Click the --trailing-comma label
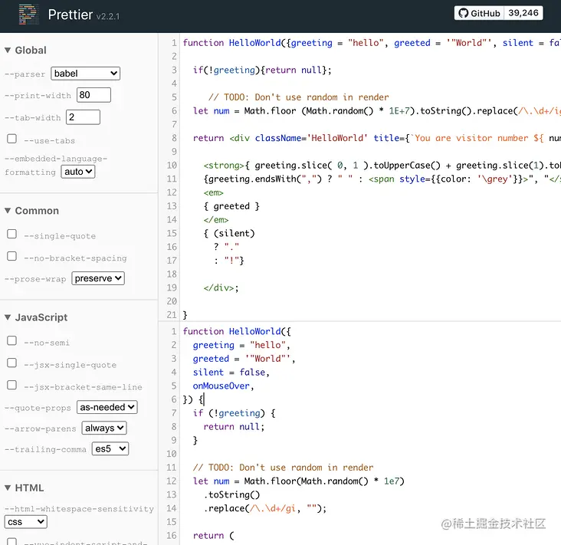Screen dimensions: 561x545 pyautogui.click(x=45, y=449)
